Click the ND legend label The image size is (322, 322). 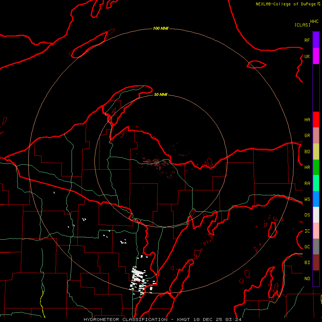pyautogui.click(x=307, y=278)
